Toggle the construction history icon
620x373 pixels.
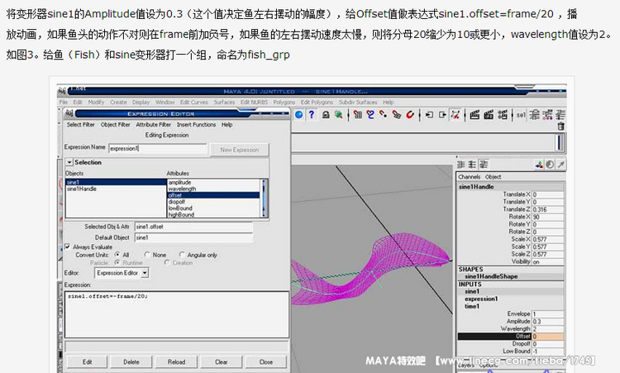coord(455,115)
